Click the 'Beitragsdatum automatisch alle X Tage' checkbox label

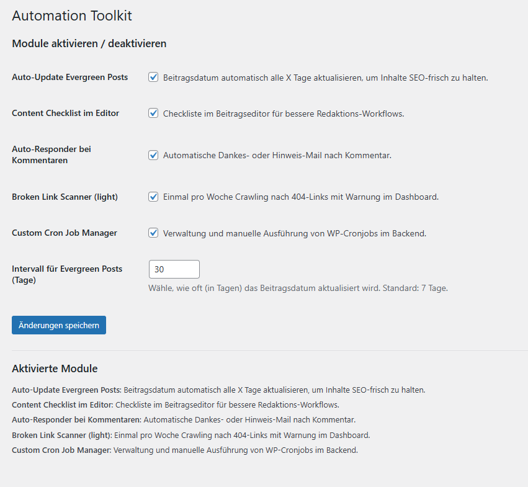(325, 78)
